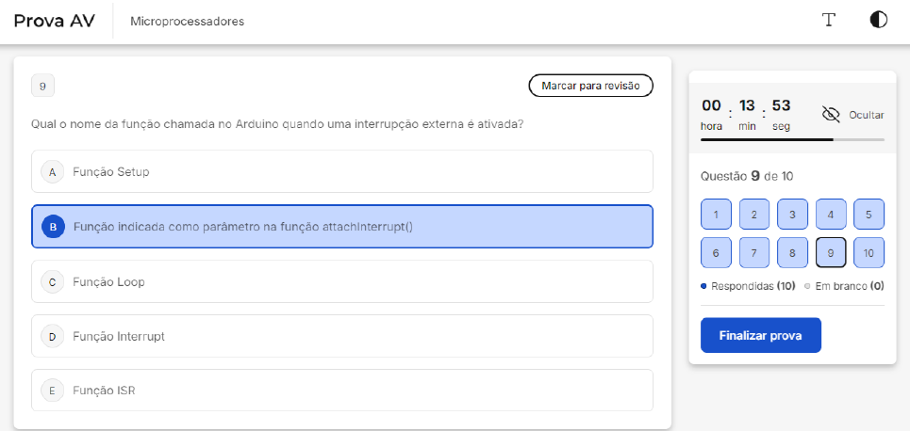Go to question 5
The image size is (910, 431).
[x=869, y=215]
